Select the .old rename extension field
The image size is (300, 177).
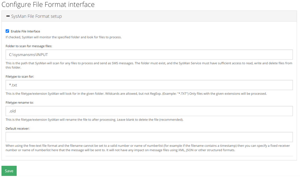point(149,111)
